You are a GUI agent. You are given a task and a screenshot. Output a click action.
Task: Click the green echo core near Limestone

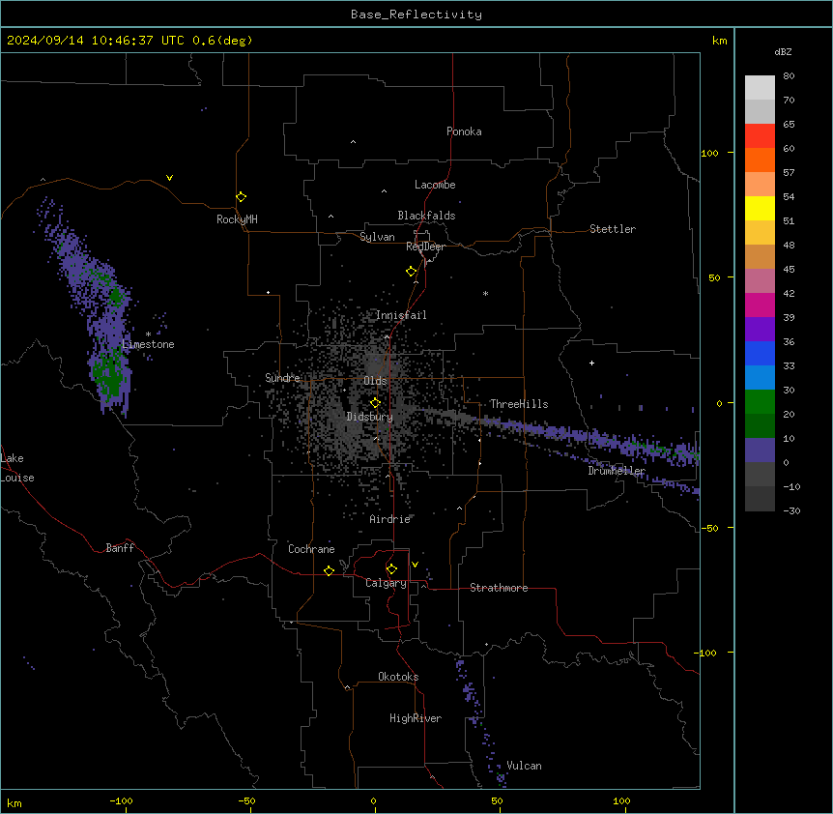coord(110,374)
